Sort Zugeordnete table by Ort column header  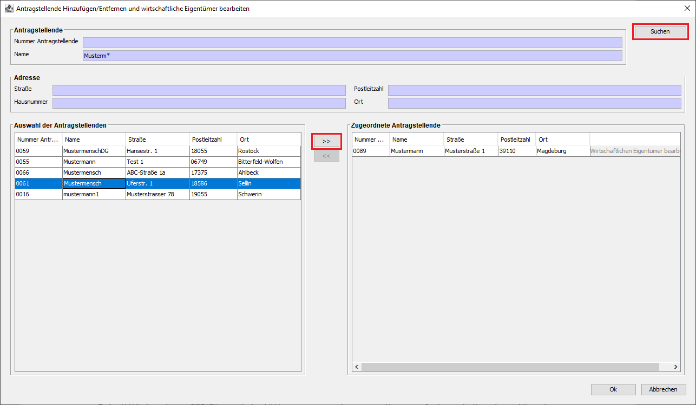click(563, 140)
